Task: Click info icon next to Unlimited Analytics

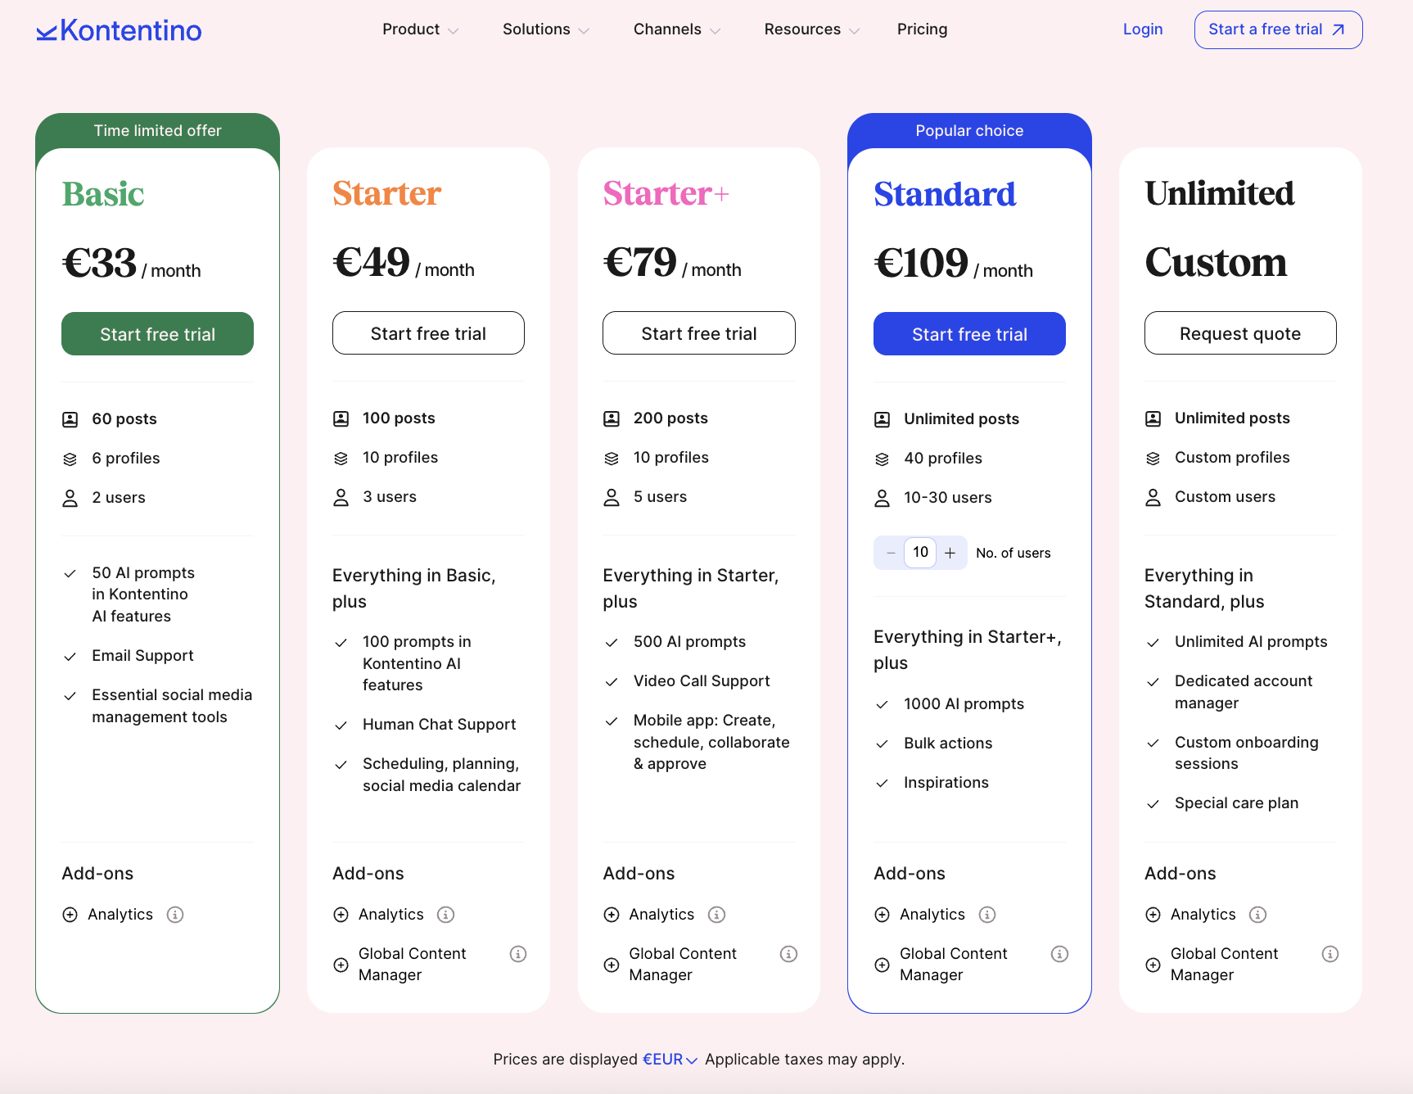Action: 1258,915
